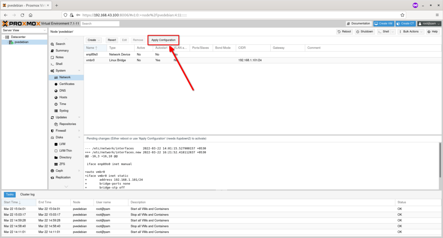This screenshot has width=443, height=238.
Task: Sort tasks by Status column header
Action: pyautogui.click(x=418, y=202)
